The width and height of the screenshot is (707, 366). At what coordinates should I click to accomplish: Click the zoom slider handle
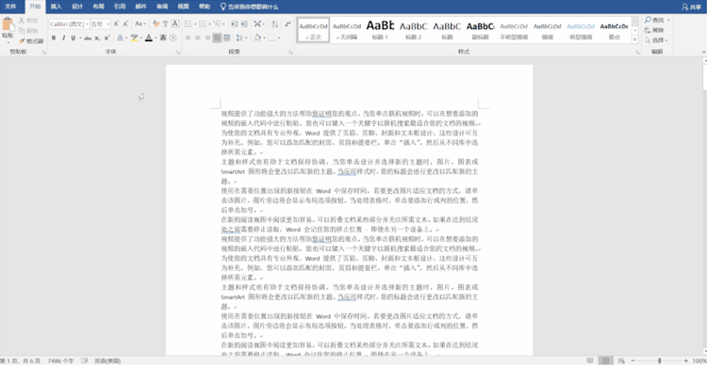[x=659, y=360]
